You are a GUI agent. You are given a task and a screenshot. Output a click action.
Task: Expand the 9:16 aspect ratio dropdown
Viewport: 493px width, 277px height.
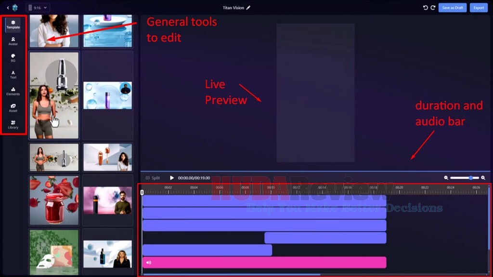coord(38,8)
